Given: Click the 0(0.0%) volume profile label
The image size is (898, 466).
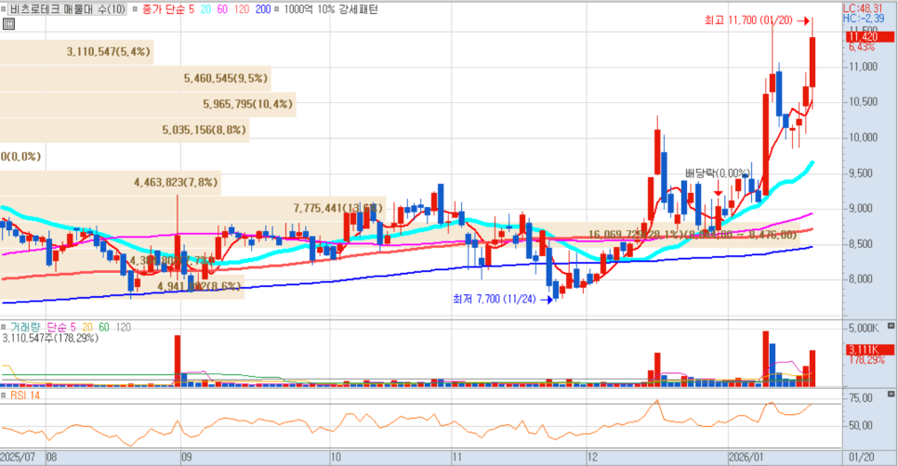Looking at the screenshot, I should (21, 157).
